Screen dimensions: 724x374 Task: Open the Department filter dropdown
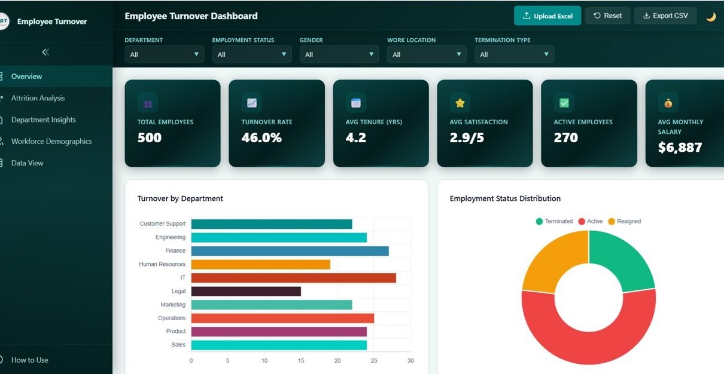click(164, 54)
